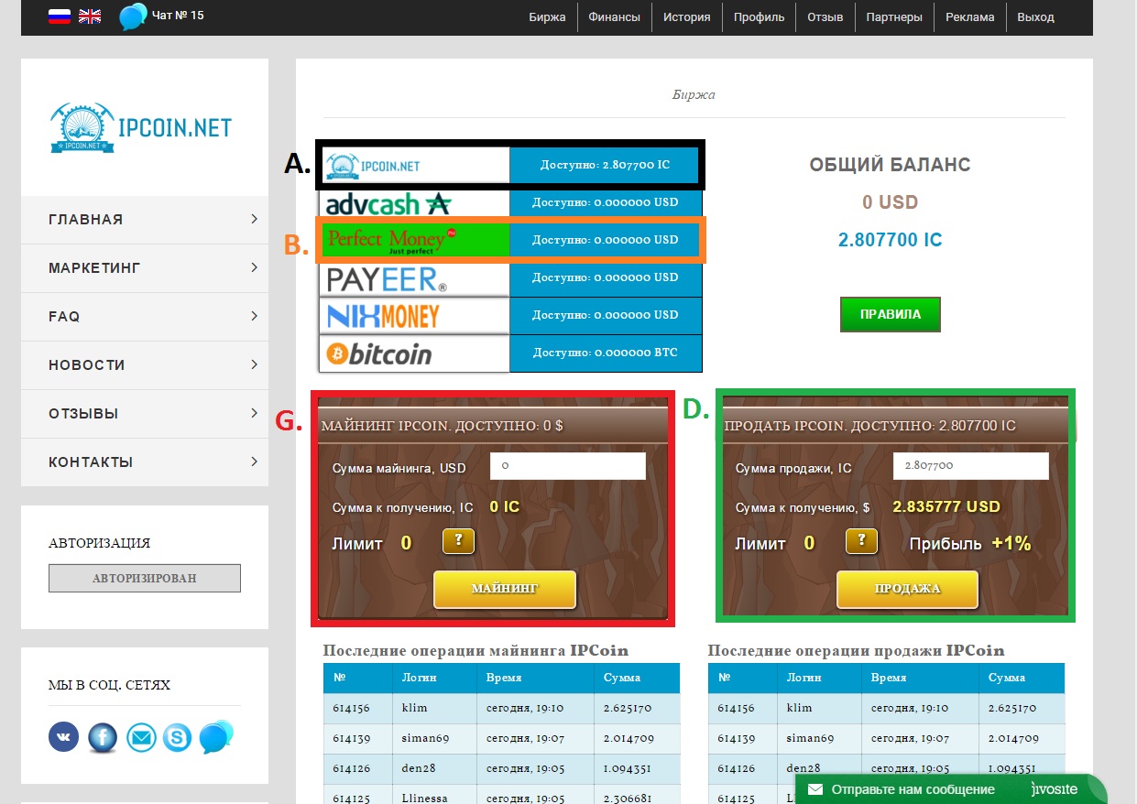Open the VK social network icon
This screenshot has height=804, width=1137.
(x=64, y=737)
